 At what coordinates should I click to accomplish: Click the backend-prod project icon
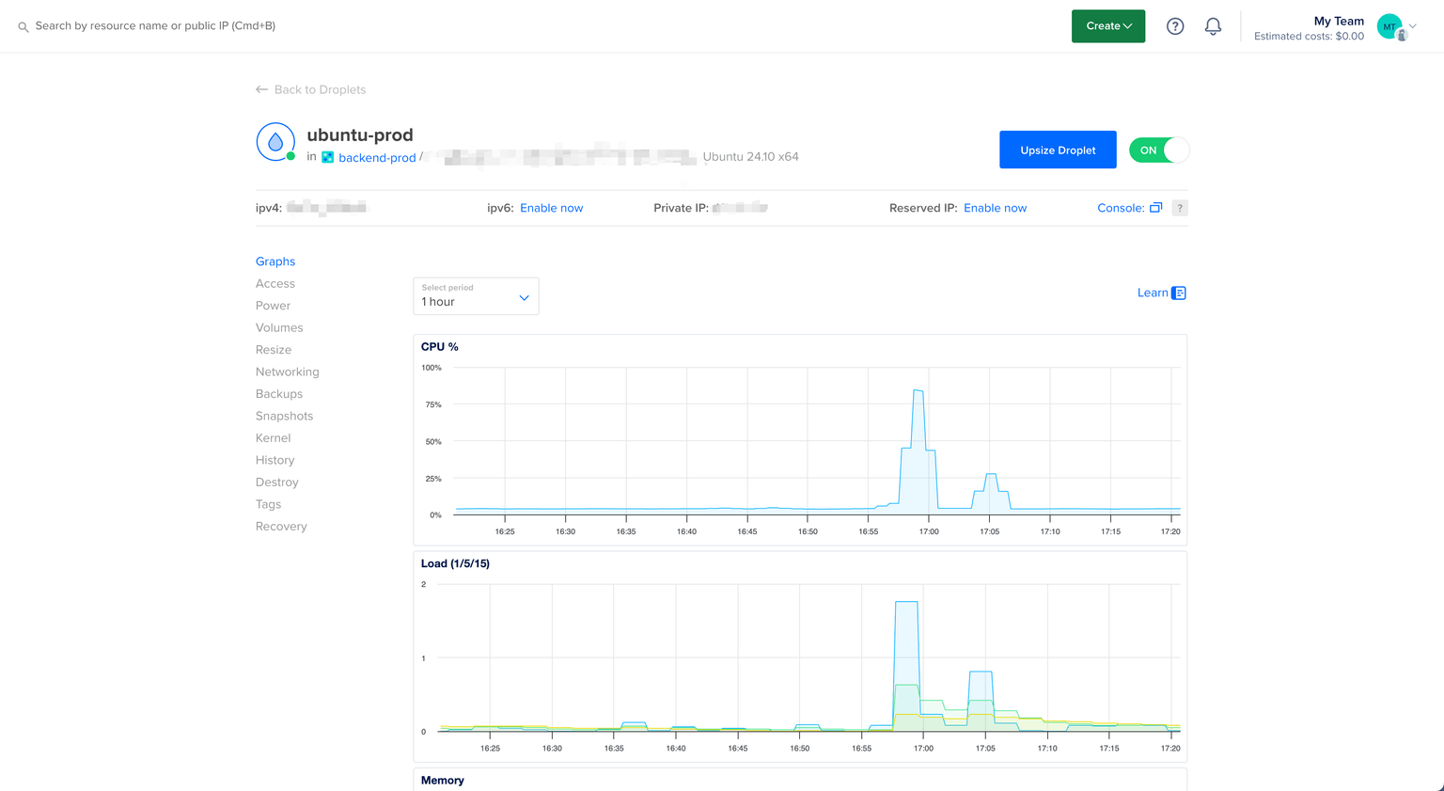tap(327, 157)
